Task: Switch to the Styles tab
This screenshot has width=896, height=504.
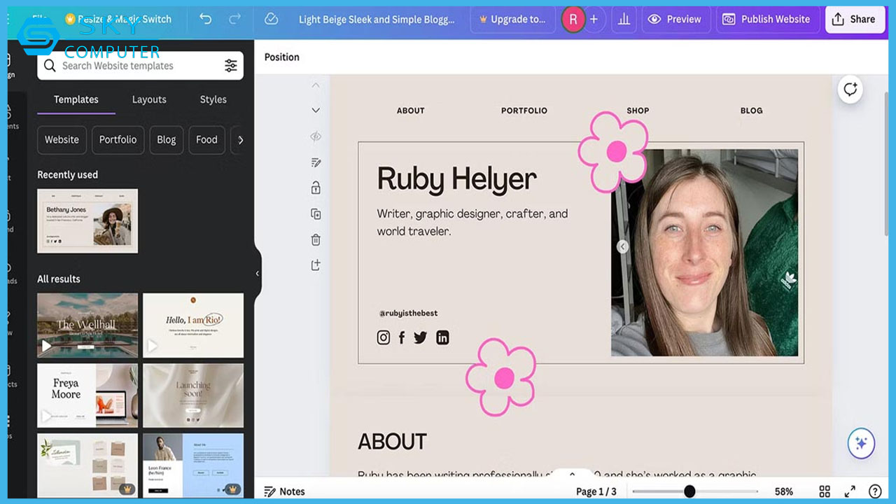Action: point(213,99)
